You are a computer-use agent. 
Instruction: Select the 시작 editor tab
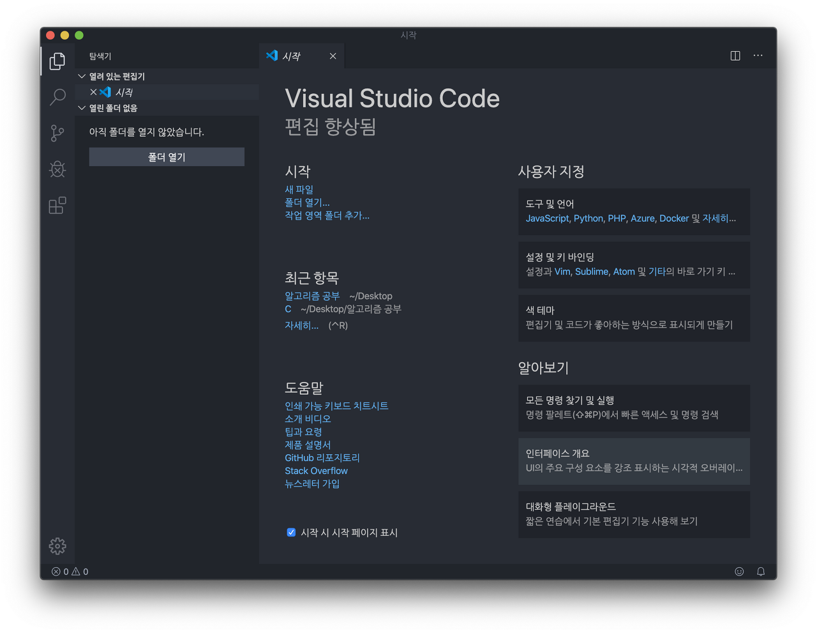302,56
